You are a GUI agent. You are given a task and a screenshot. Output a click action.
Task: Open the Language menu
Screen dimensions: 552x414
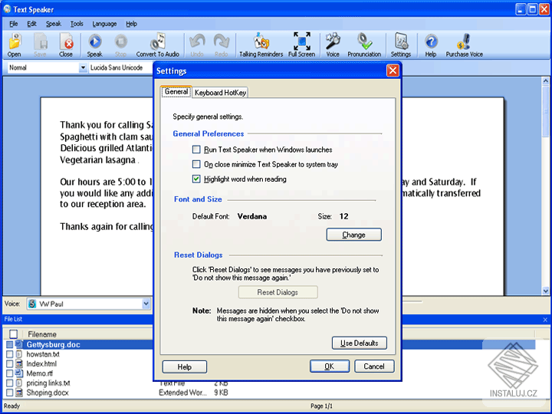point(104,24)
